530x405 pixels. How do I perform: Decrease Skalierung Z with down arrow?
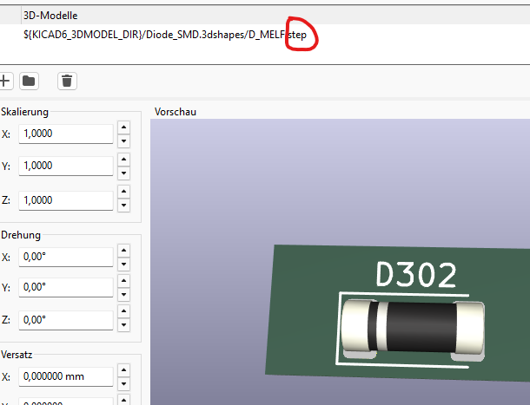[x=123, y=206]
